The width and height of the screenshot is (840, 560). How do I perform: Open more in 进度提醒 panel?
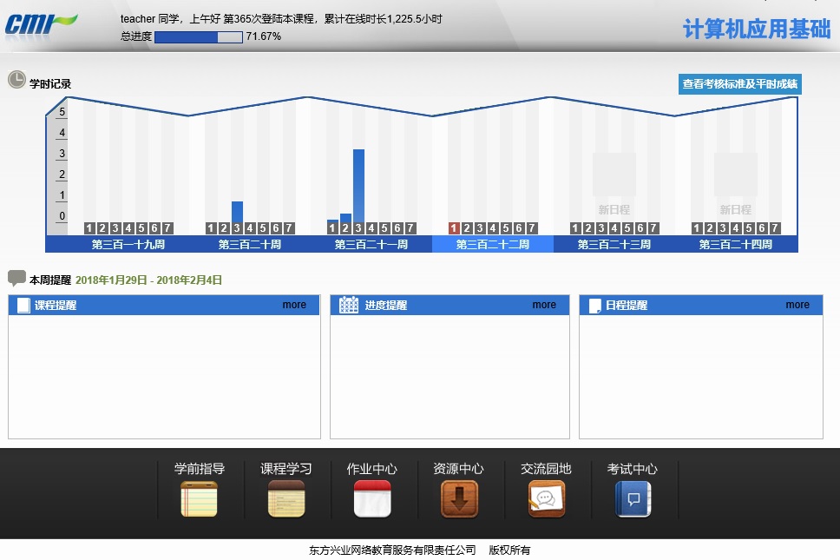pyautogui.click(x=544, y=305)
